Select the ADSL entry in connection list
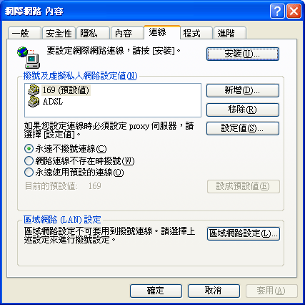 point(53,102)
